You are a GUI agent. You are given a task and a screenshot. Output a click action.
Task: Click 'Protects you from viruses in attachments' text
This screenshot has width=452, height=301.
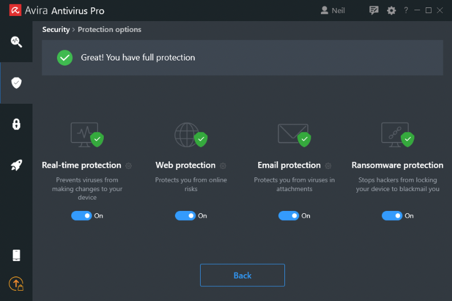click(294, 184)
